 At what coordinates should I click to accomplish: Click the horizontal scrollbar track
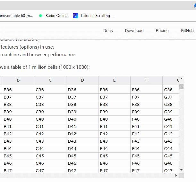[x=88, y=175]
